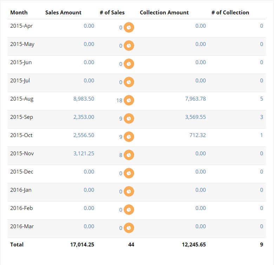The image size is (274, 265).
Task: Click the Total row label
Action: click(17, 245)
